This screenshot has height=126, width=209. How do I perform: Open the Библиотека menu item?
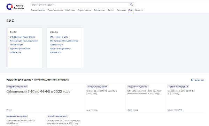(99, 10)
